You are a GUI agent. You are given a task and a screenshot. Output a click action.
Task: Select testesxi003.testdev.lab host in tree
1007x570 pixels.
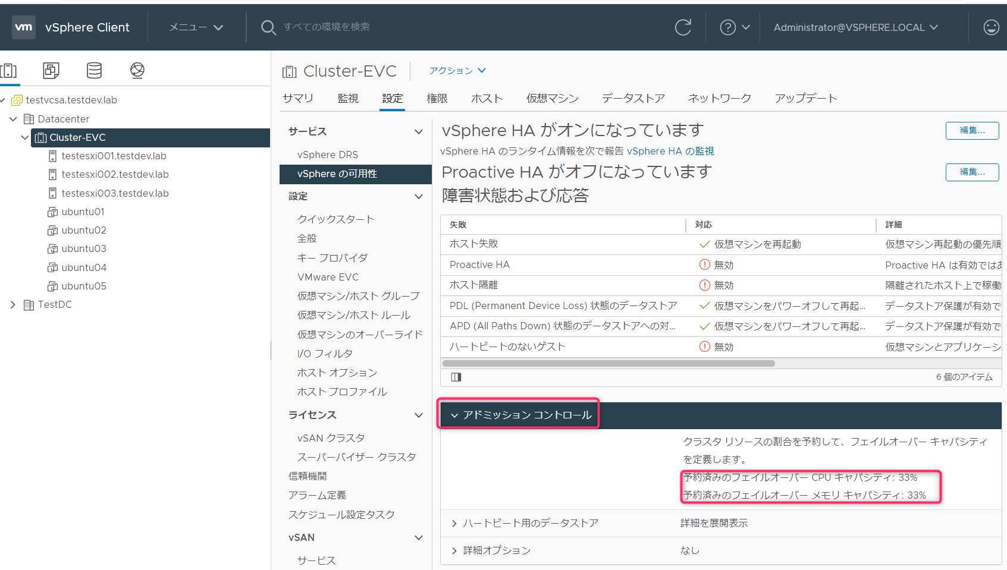(x=115, y=193)
